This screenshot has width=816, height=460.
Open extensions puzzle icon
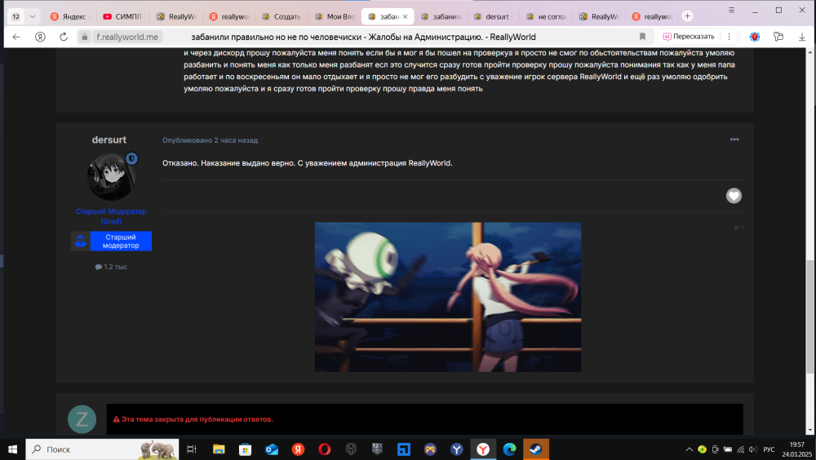click(778, 37)
